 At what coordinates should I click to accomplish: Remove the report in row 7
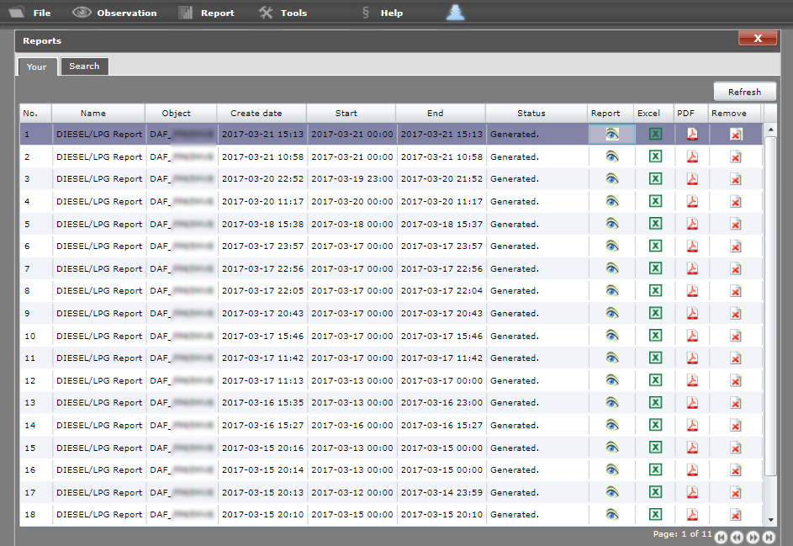point(735,269)
